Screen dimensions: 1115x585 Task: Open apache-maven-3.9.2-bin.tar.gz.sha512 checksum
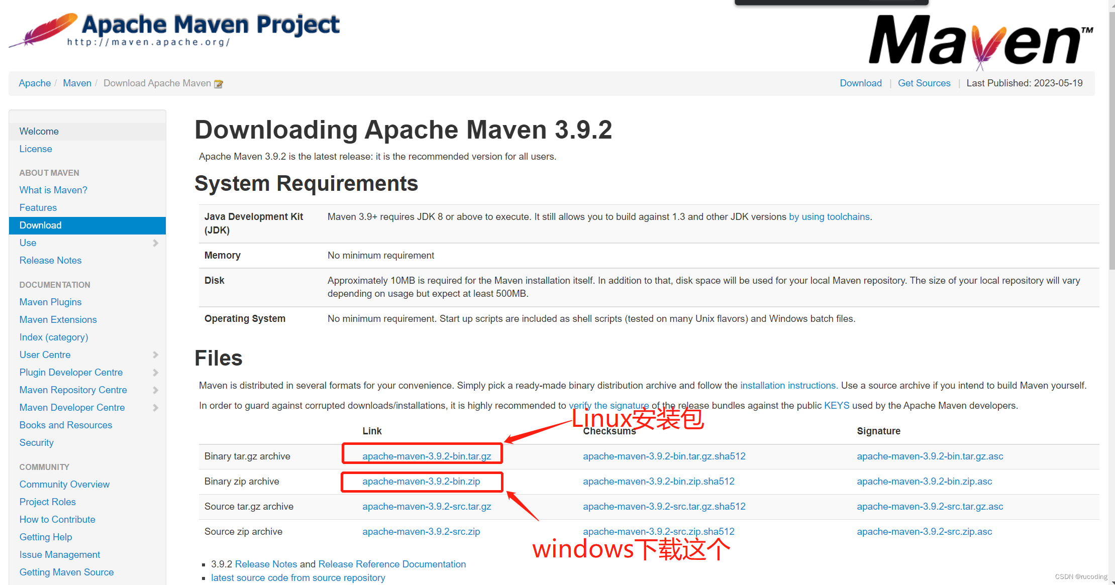[664, 456]
